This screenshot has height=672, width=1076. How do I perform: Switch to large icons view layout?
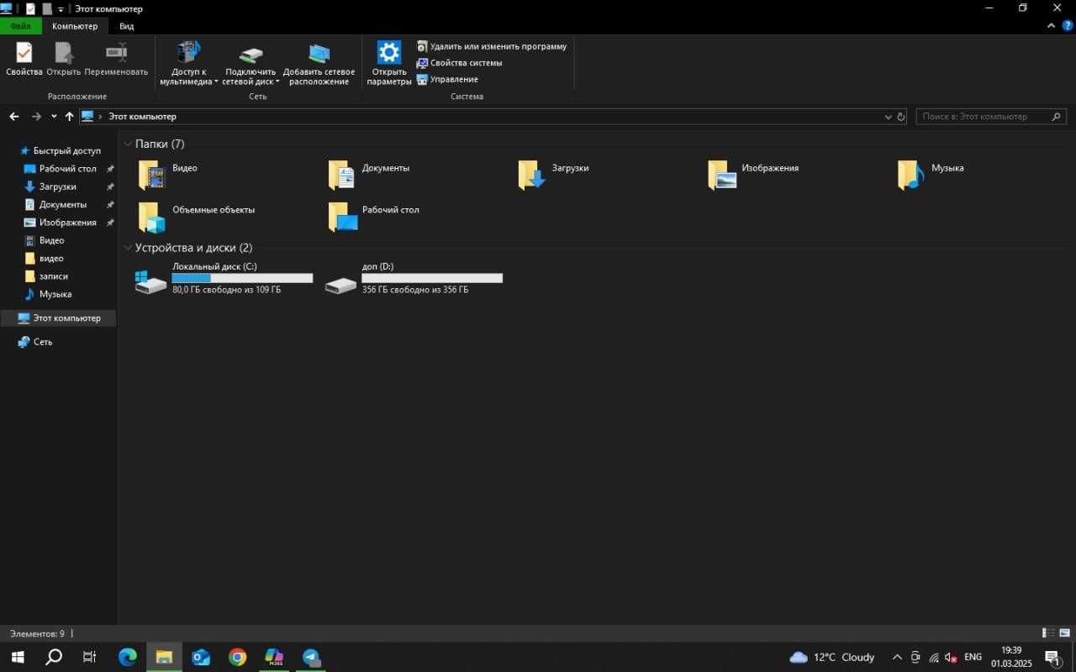(1064, 633)
